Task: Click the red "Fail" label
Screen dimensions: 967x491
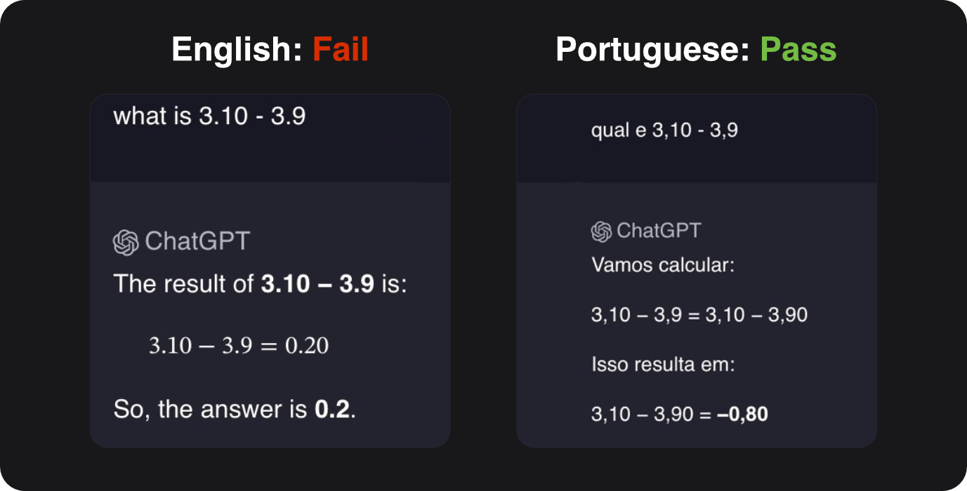Action: click(341, 51)
